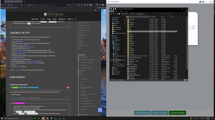Image resolution: width=215 pixels, height=120 pixels.
Task: Open File Explorer from taskbar
Action: coord(43,118)
